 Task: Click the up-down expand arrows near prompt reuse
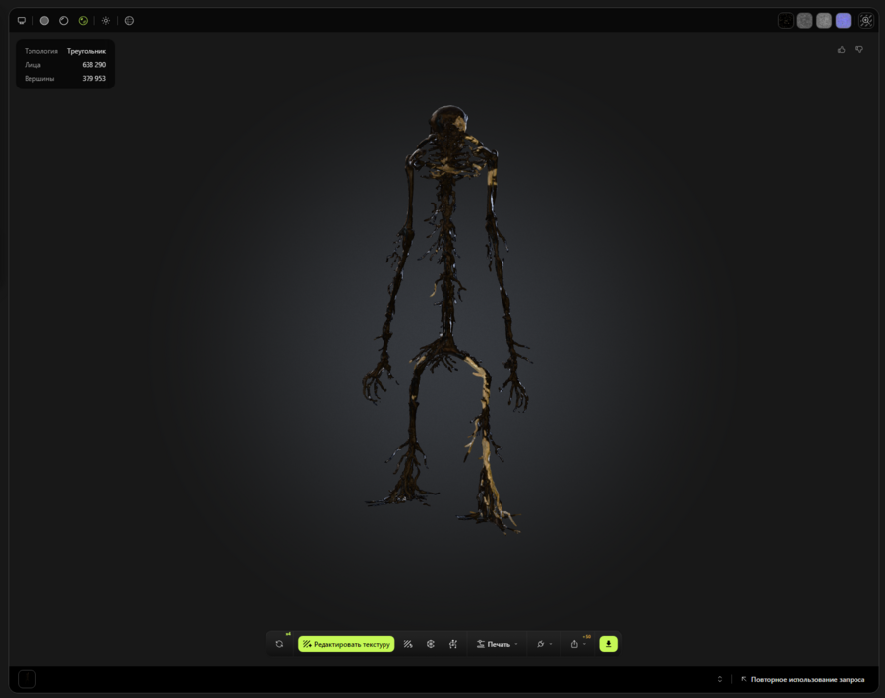click(x=720, y=679)
